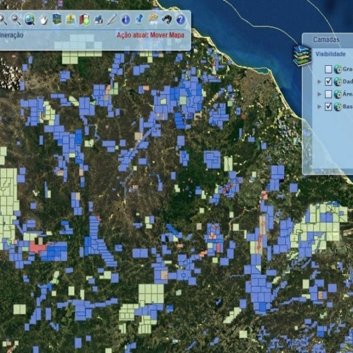
Task: Click the printer icon in toolbar
Action: (x=98, y=19)
